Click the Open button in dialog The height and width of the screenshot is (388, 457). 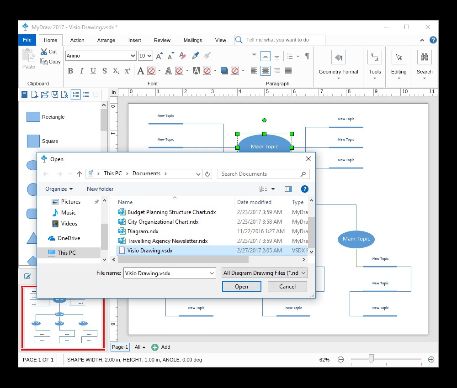[x=242, y=287]
